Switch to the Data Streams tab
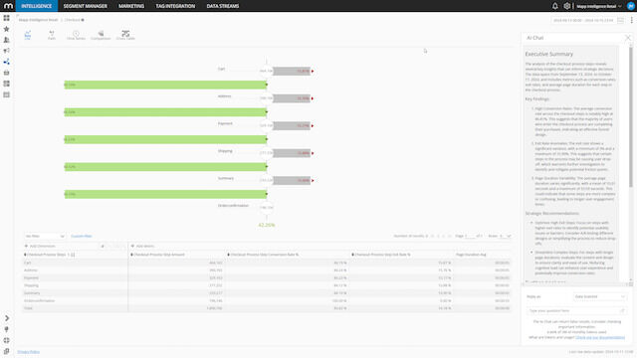The width and height of the screenshot is (637, 358). 223,6
